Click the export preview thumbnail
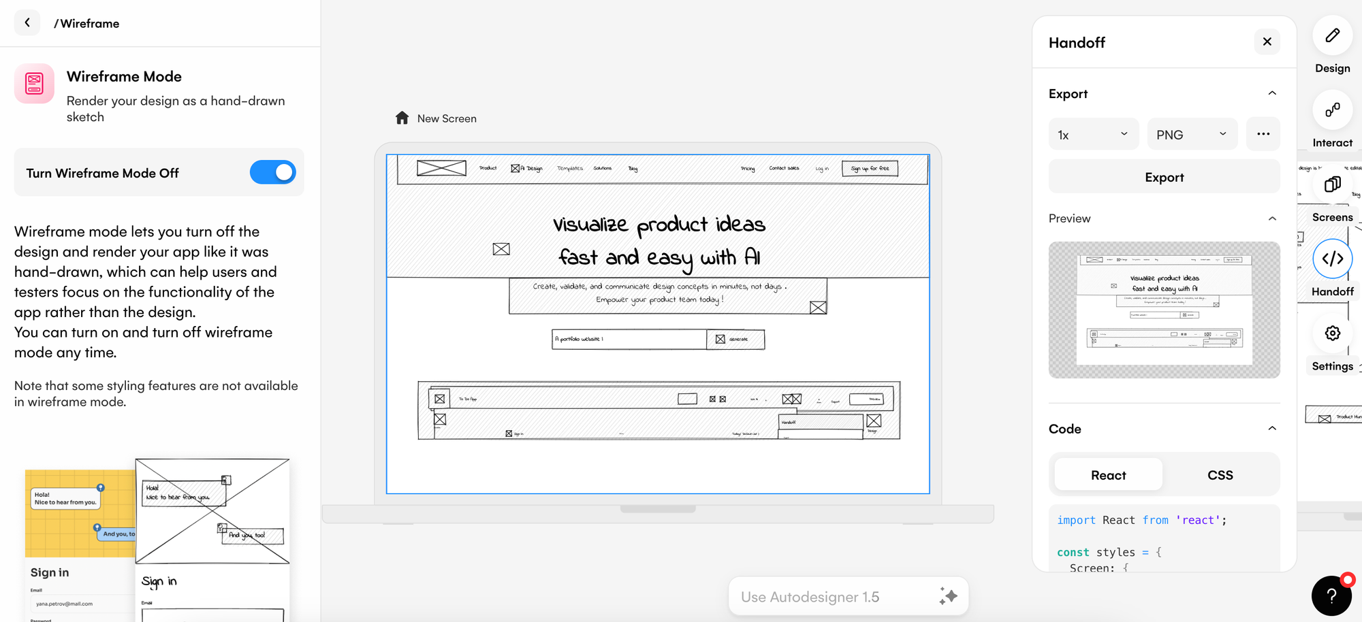Screen dimensions: 1362x622 1165,310
